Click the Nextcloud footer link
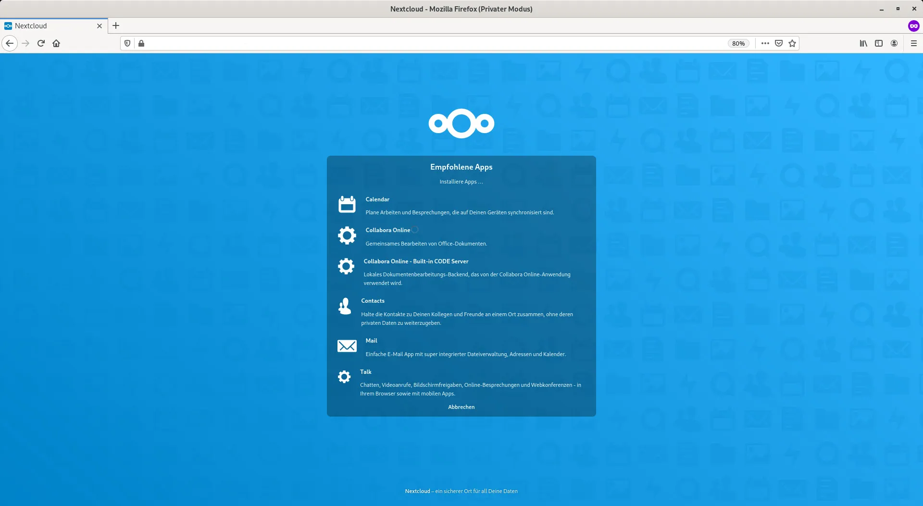923x506 pixels. click(x=417, y=491)
